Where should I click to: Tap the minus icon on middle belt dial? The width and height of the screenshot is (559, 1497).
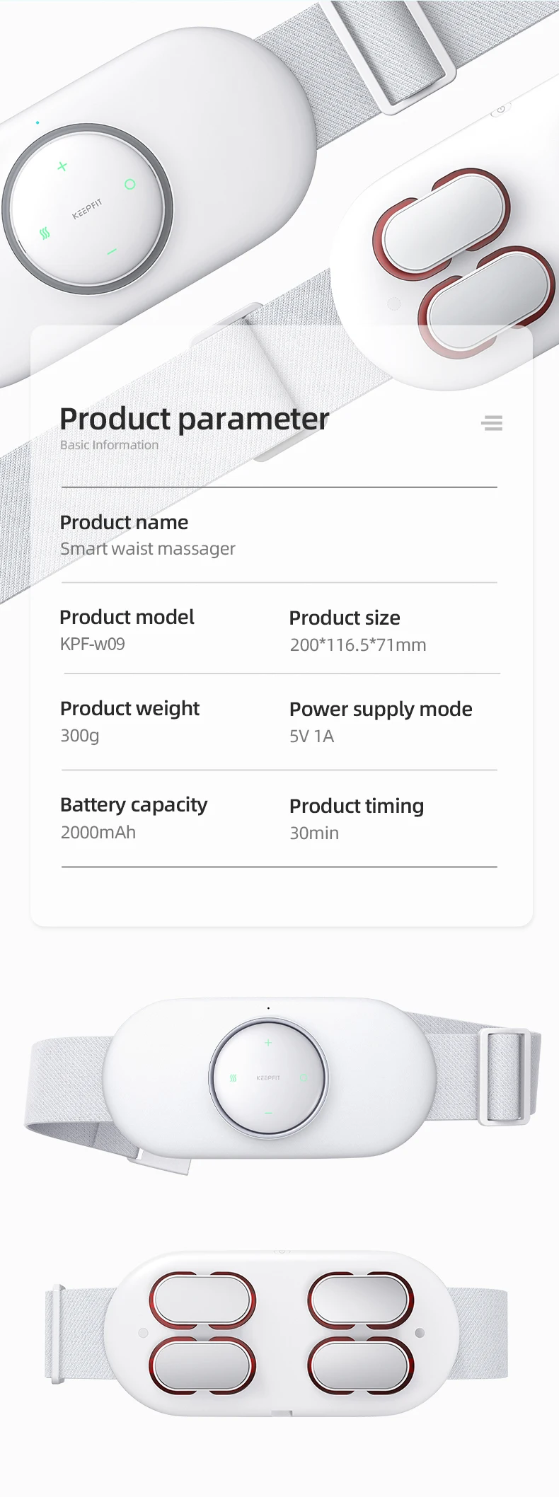tap(268, 1113)
